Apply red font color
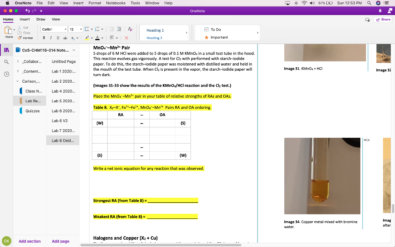The width and height of the screenshot is (395, 247). [98, 38]
